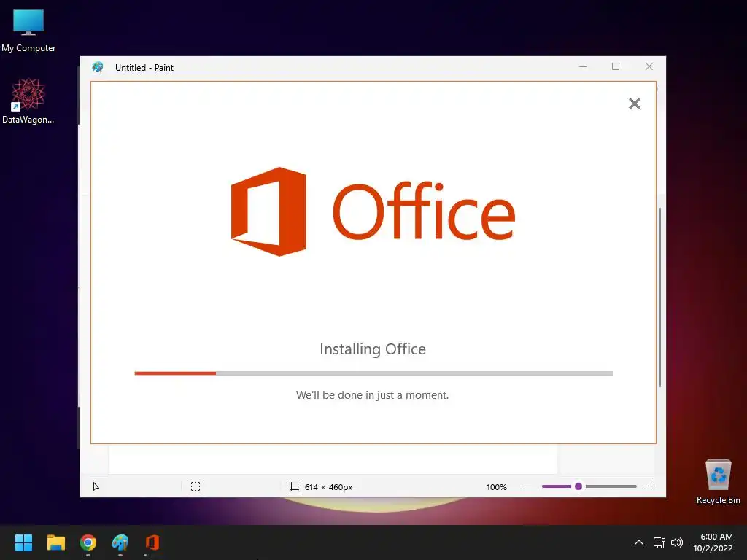Screen dimensions: 747x560
Task: Switch to Paint via its taskbar icon
Action: pyautogui.click(x=120, y=542)
